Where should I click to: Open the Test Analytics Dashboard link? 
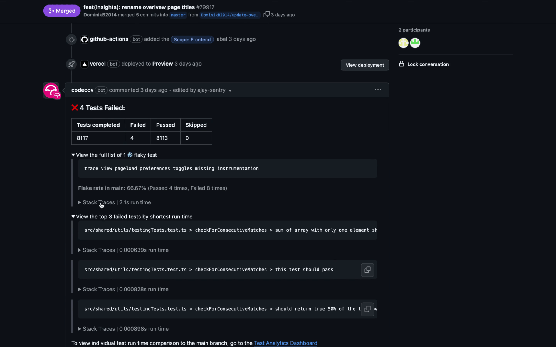[285, 343]
